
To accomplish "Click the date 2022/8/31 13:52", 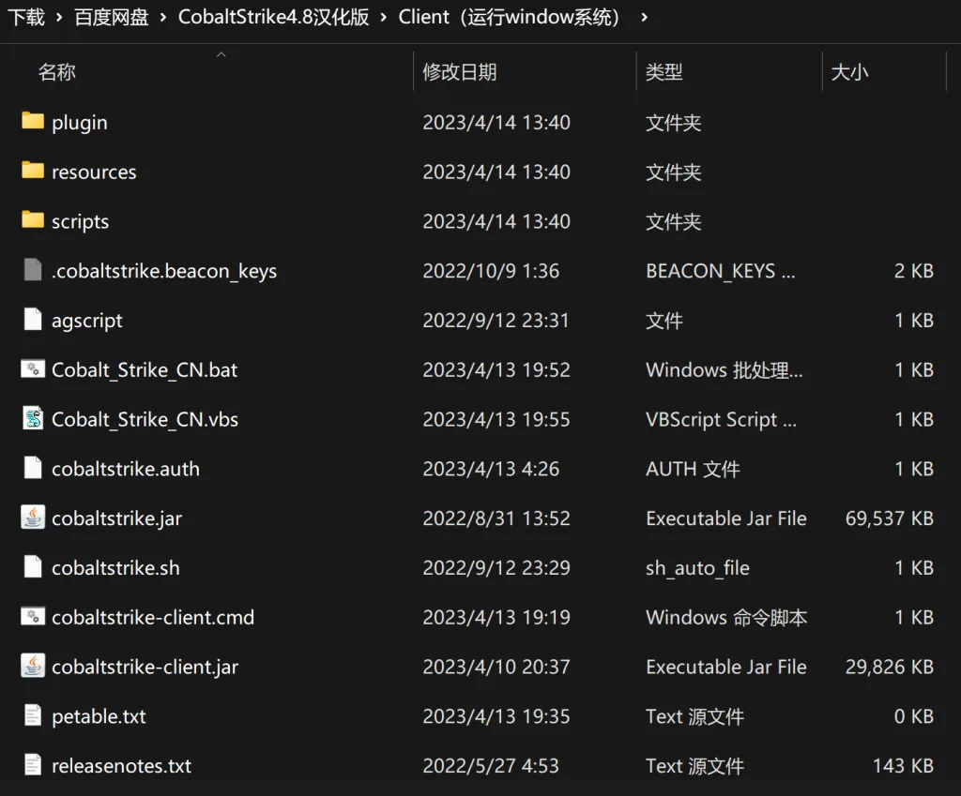I will tap(496, 518).
